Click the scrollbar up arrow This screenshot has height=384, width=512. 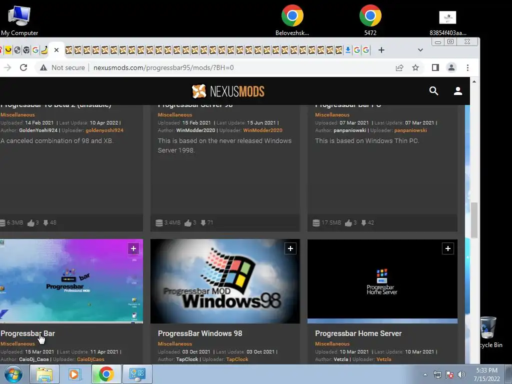coord(474,81)
